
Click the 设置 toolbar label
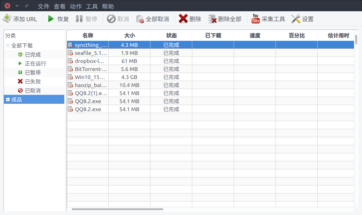coord(308,19)
